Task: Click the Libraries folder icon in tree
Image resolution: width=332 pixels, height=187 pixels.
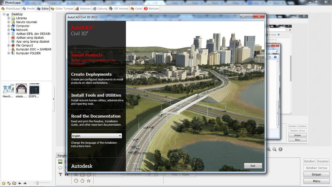Action: click(x=13, y=18)
